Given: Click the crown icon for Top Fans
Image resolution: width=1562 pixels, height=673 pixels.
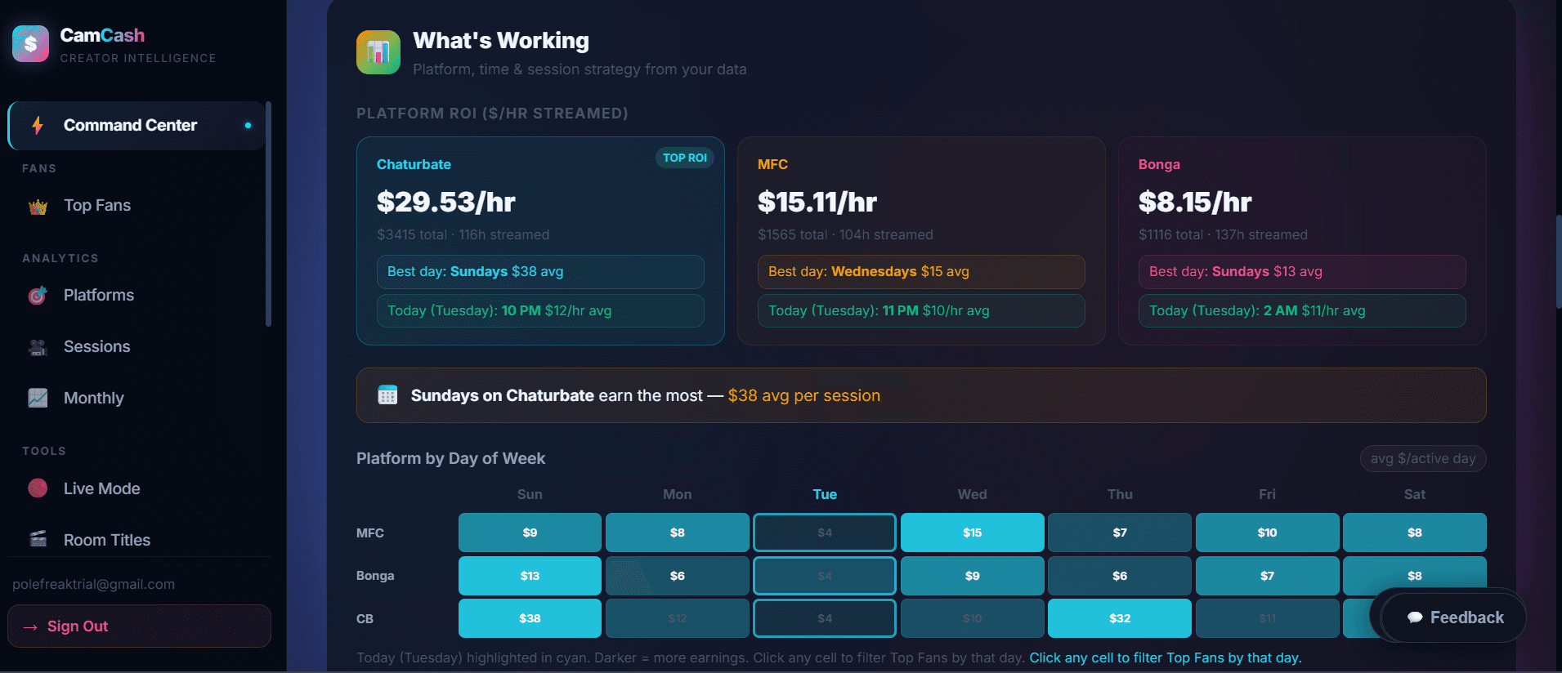Looking at the screenshot, I should pyautogui.click(x=38, y=207).
